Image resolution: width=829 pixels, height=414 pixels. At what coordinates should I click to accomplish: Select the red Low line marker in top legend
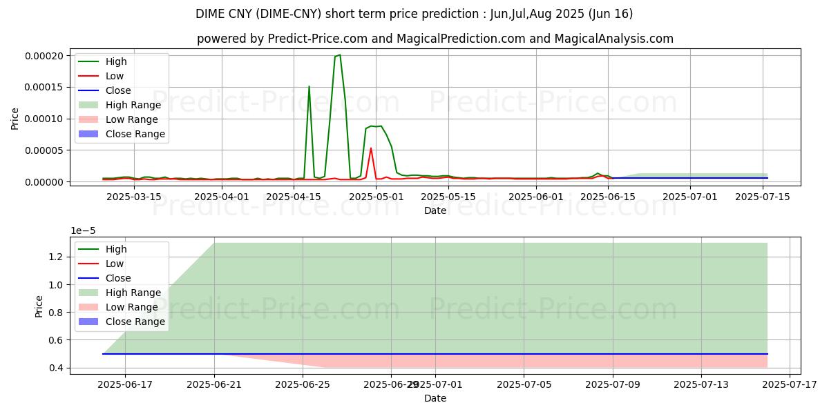[x=90, y=76]
